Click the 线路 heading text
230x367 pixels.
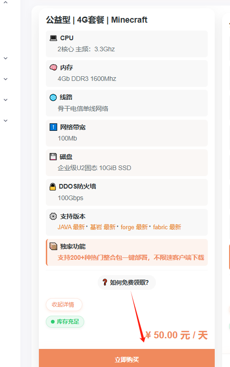66,97
